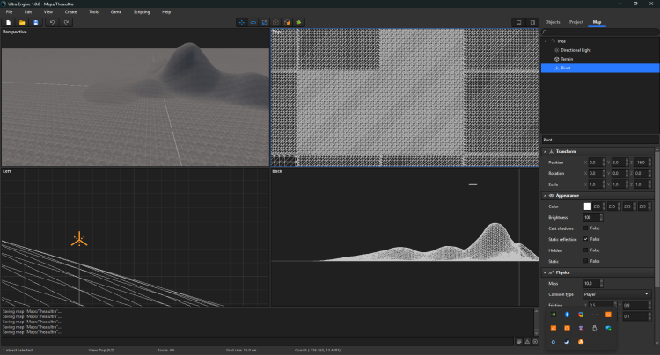Select the Rotate tool icon

pyautogui.click(x=253, y=22)
